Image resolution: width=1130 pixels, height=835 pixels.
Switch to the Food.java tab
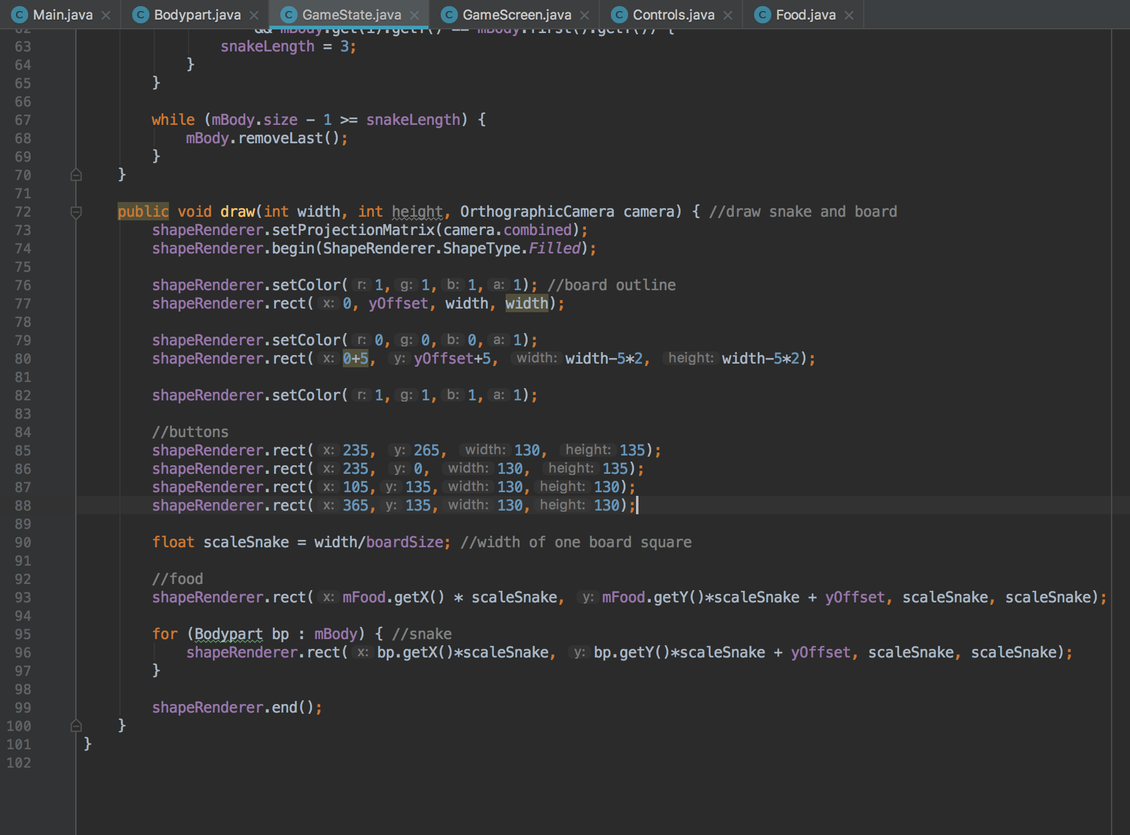coord(804,15)
